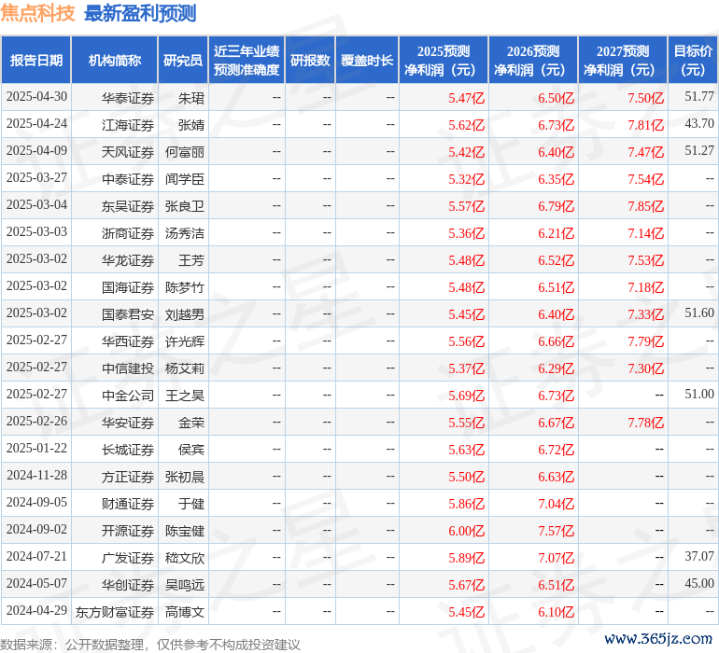Click 2027 forecast 7.14亿
Viewport: 719px width, 653px height.
pyautogui.click(x=645, y=233)
